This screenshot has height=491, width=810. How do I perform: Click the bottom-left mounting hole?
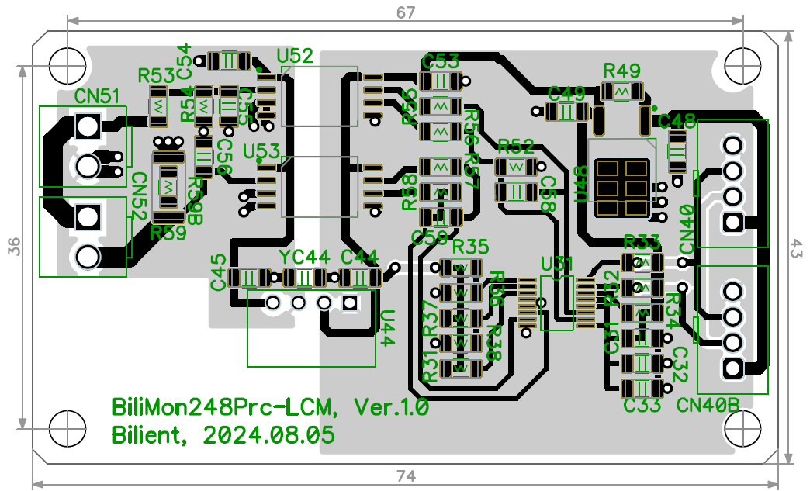(67, 428)
